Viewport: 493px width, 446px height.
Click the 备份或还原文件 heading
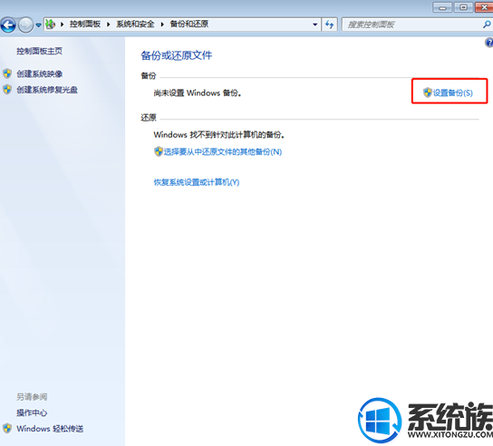point(177,55)
